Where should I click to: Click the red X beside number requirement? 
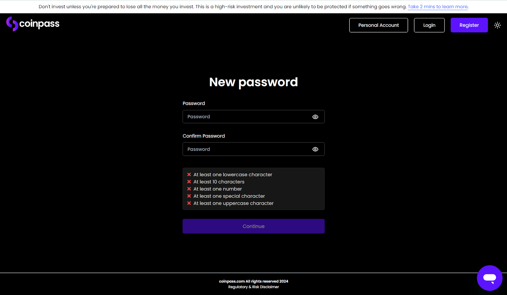point(189,189)
